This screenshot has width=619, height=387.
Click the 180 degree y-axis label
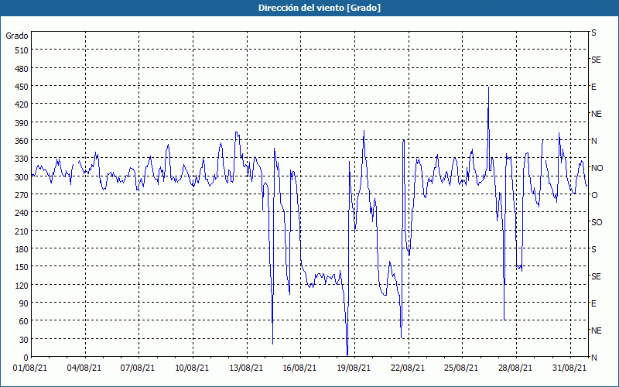(20, 249)
